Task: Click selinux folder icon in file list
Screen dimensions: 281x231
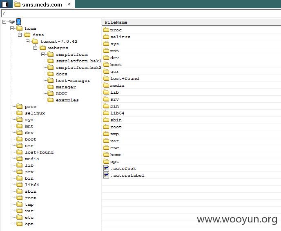Action: tap(106, 37)
